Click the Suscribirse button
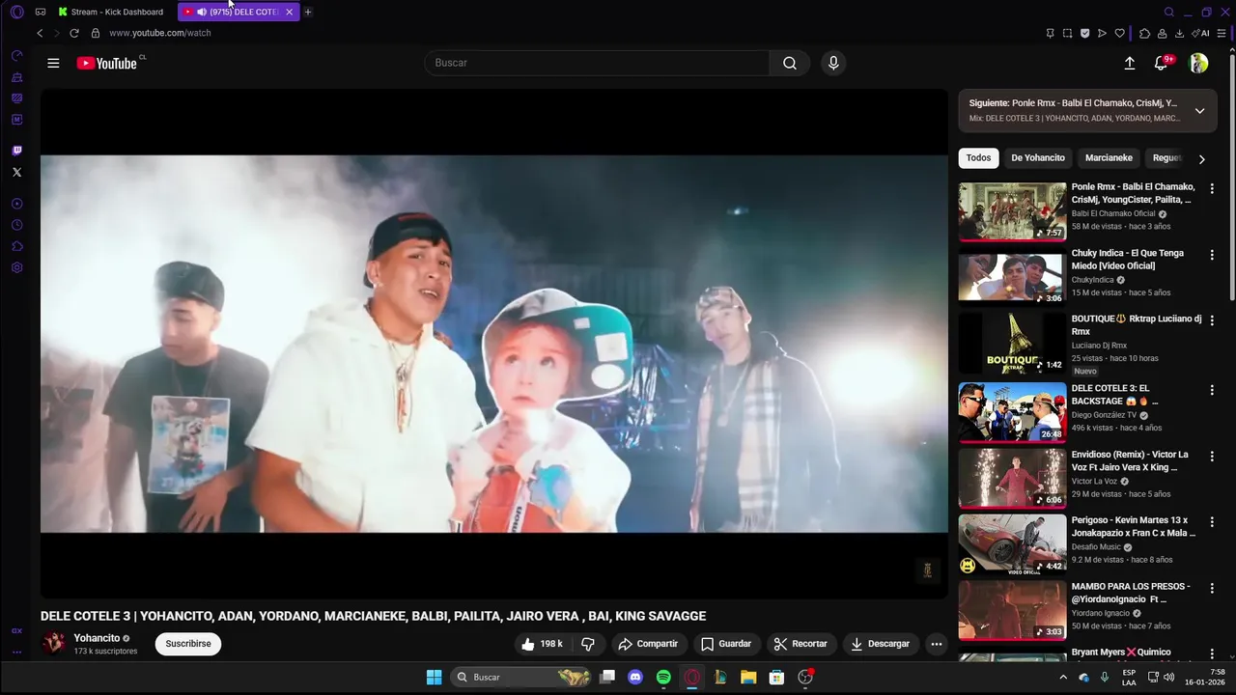This screenshot has width=1236, height=695. tap(188, 644)
